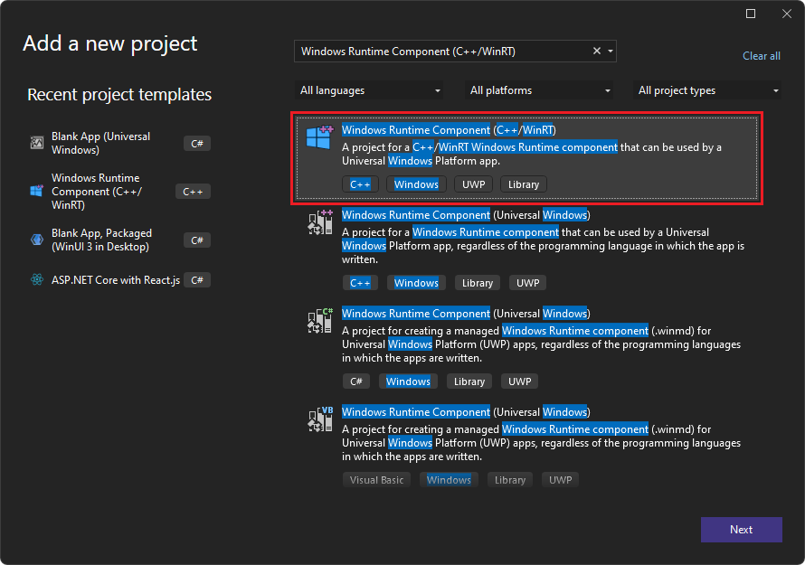This screenshot has width=805, height=565.
Task: Select the Blank App (Universal Windows) template icon
Action: [36, 143]
